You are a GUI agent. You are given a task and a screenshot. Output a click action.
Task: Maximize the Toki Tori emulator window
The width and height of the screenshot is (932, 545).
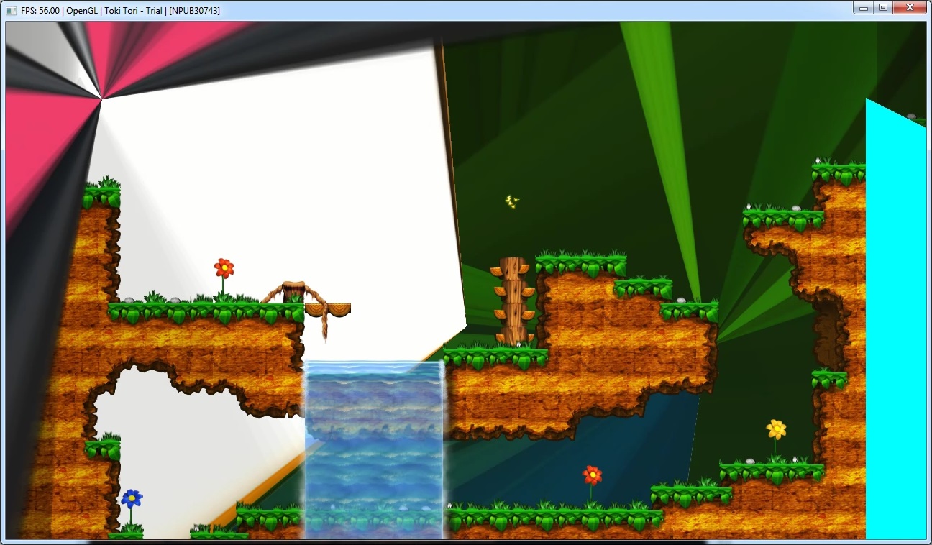(x=882, y=8)
